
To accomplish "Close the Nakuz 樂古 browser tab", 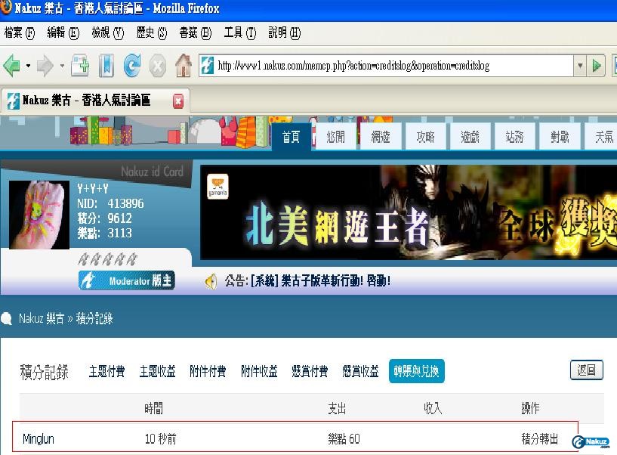I will point(178,101).
